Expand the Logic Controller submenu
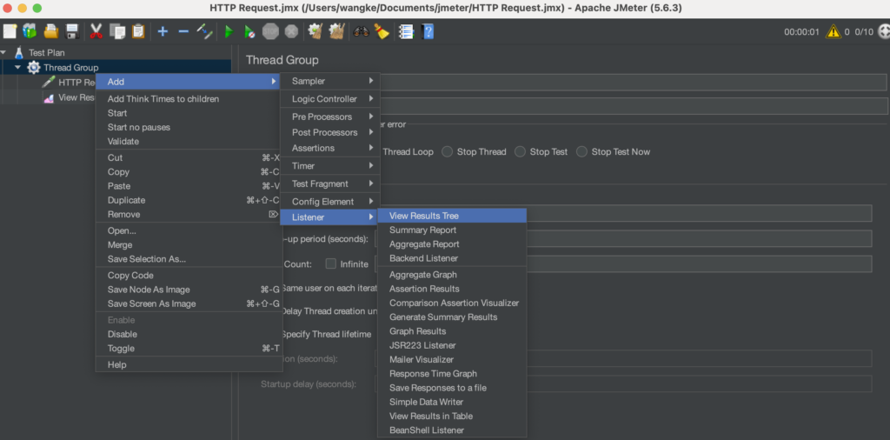Image resolution: width=890 pixels, height=440 pixels. click(329, 99)
